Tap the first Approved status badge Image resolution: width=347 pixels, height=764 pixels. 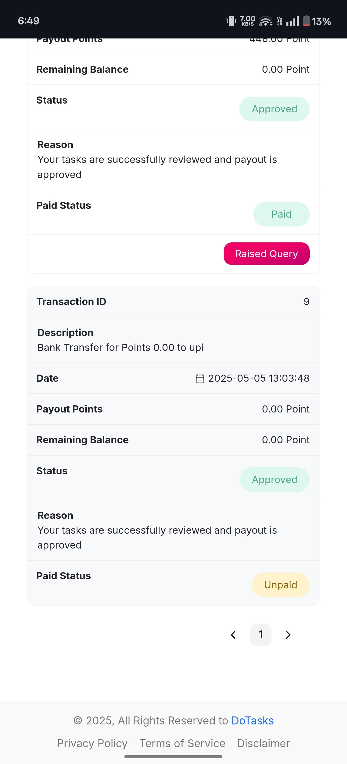click(275, 109)
